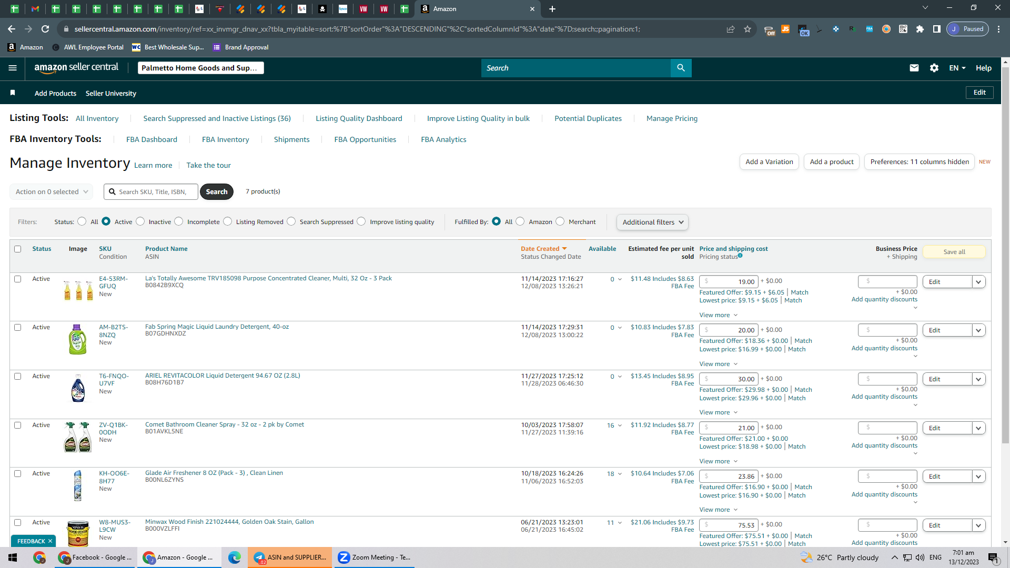Expand View more for Glade Air Freshener pricing
Screen dimensions: 1010x568
(718, 510)
